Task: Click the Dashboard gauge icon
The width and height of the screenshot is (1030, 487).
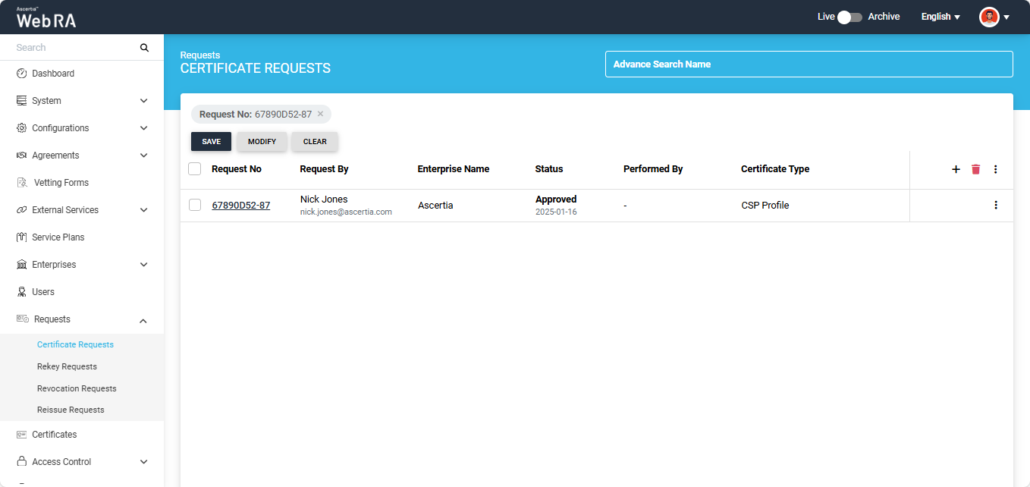Action: (21, 74)
